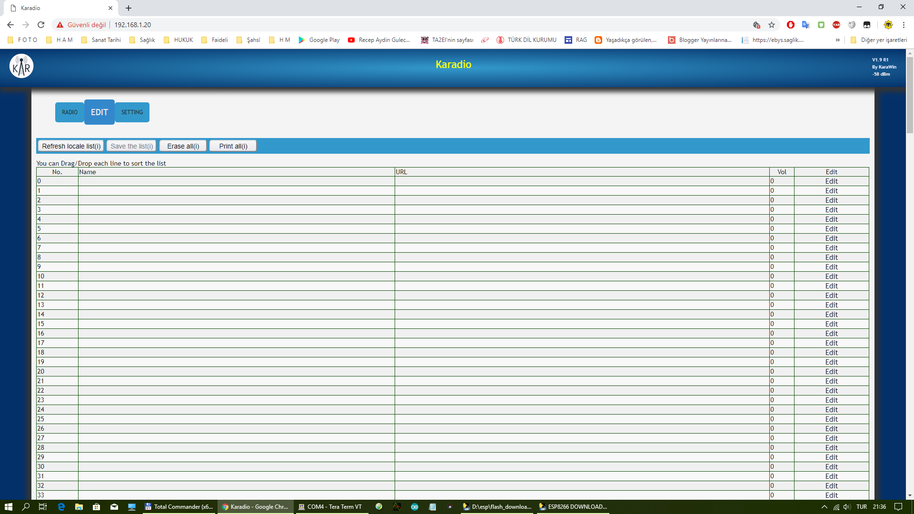Open a new browser tab

pyautogui.click(x=129, y=8)
